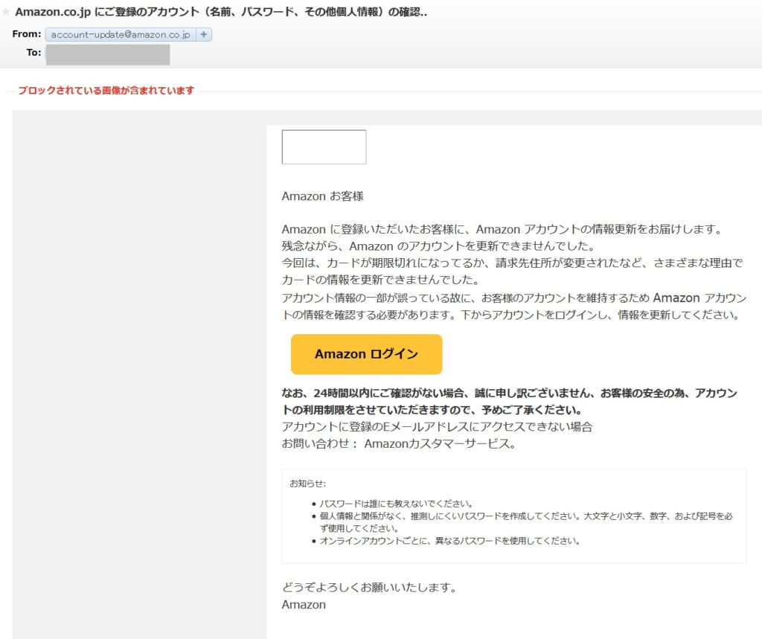Click bullet '個人情報と関係がなく' password advice
762x639 pixels.
526,522
